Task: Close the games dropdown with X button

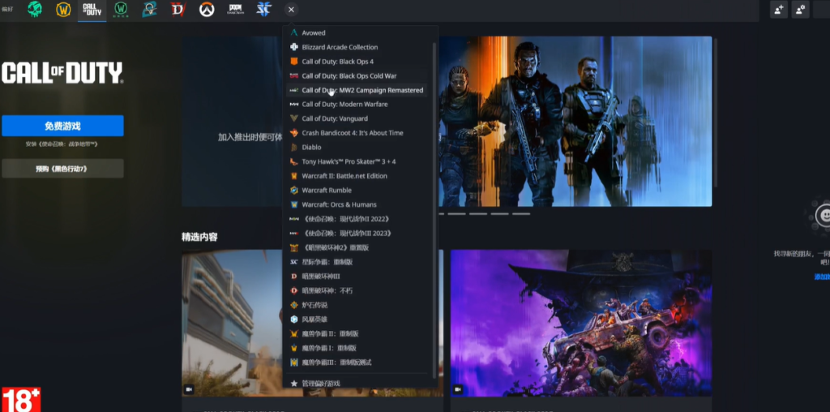Action: [x=292, y=10]
